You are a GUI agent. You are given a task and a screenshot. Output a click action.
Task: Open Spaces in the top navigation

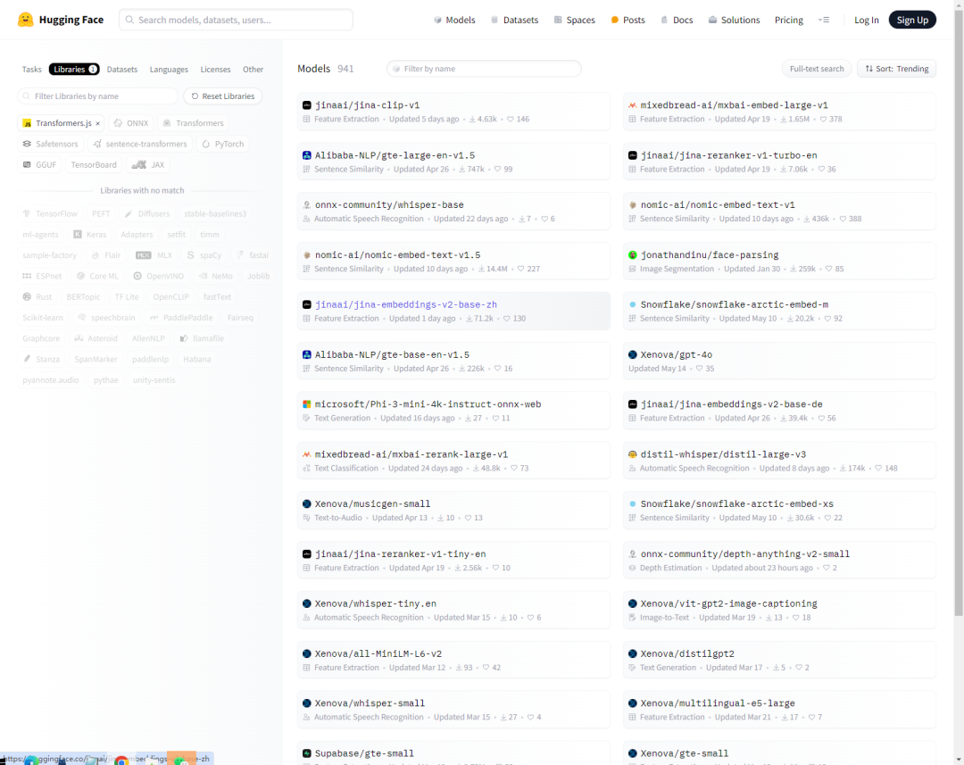tap(574, 20)
